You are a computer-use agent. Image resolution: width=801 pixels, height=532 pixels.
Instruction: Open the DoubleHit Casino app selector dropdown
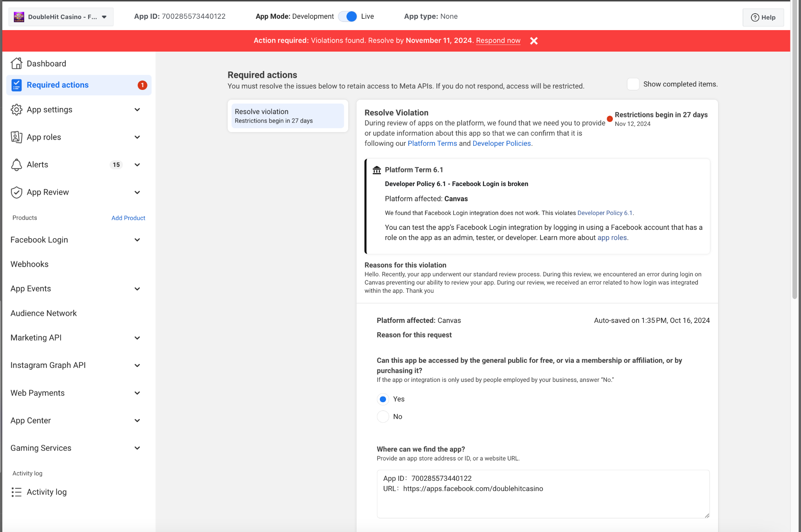(x=61, y=17)
